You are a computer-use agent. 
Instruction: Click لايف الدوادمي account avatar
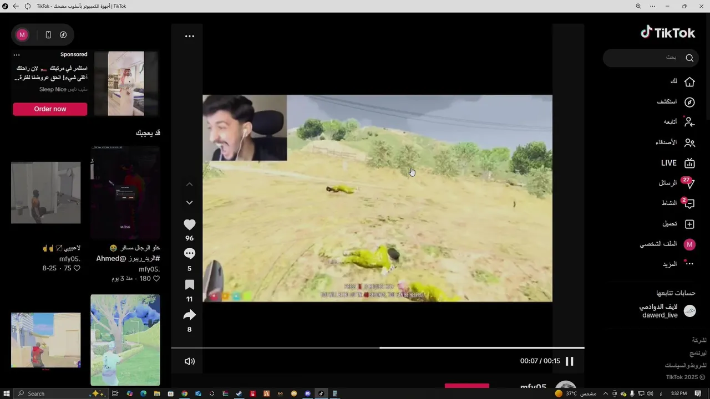689,311
